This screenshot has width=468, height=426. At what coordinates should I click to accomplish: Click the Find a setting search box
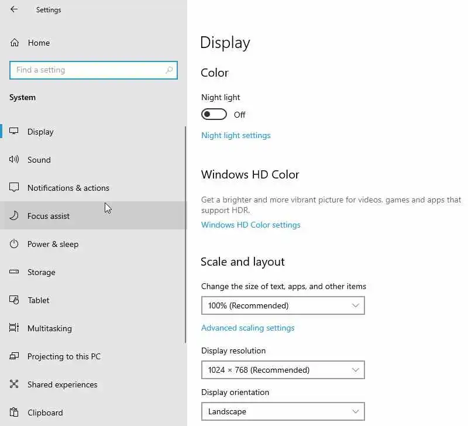tap(94, 70)
